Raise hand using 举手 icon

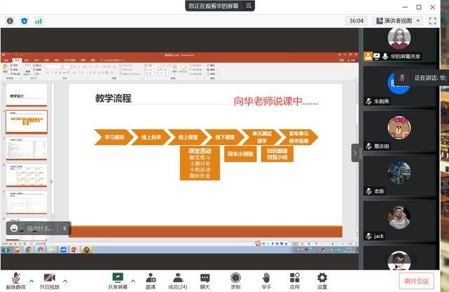pos(266,280)
